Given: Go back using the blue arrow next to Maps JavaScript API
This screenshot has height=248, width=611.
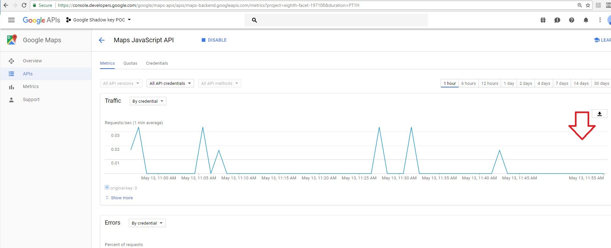Looking at the screenshot, I should (x=102, y=40).
